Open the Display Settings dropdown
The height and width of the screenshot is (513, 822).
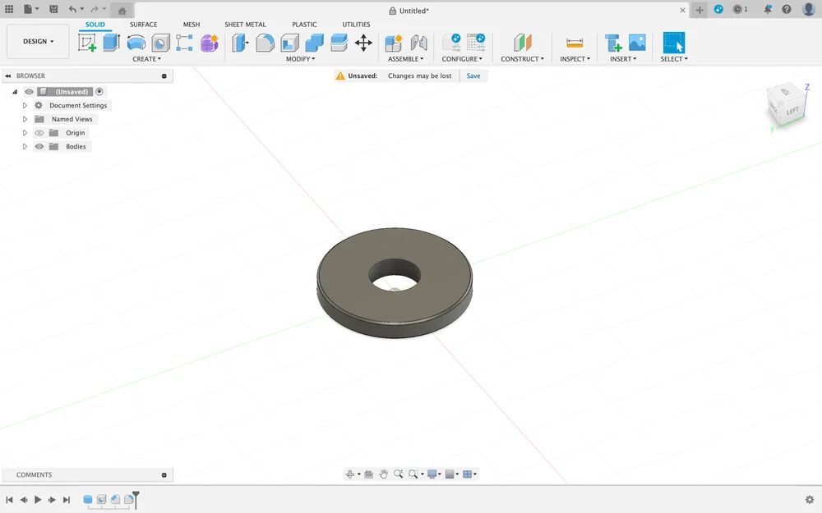[x=433, y=474]
